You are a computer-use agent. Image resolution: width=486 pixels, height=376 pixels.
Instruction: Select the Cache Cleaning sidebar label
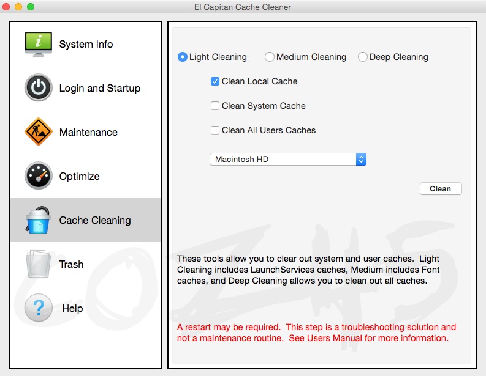coord(95,220)
